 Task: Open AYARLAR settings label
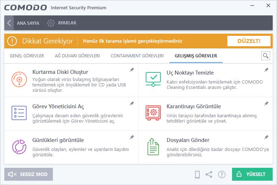click(67, 23)
